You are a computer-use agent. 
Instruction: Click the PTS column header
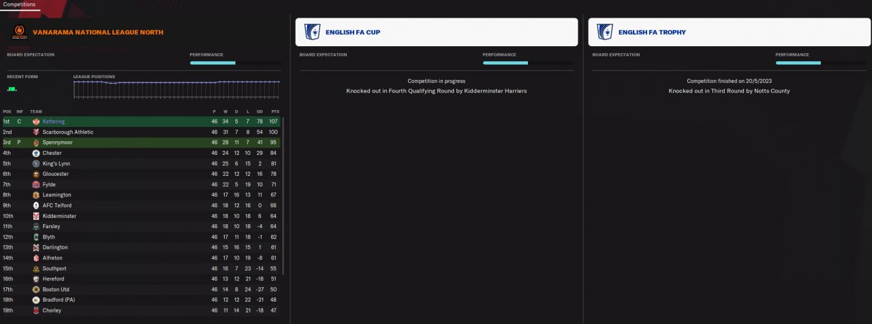pos(275,111)
